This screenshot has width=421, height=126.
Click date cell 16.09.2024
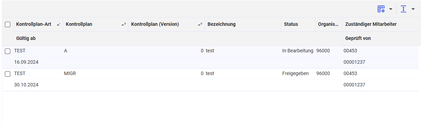pyautogui.click(x=26, y=62)
